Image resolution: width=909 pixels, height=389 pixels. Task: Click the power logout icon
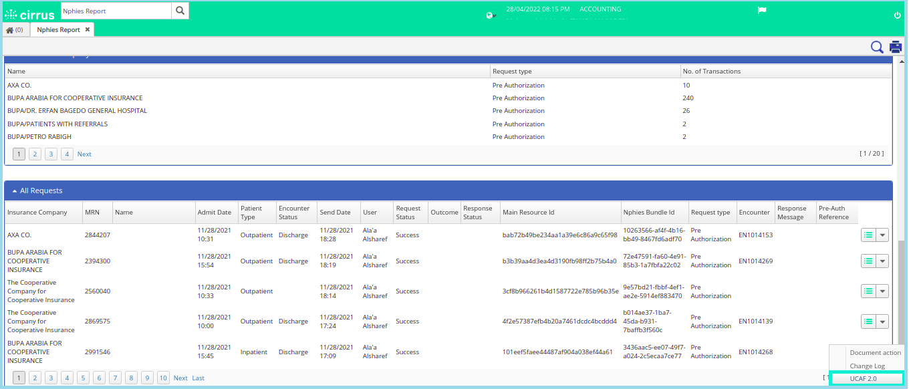click(897, 15)
